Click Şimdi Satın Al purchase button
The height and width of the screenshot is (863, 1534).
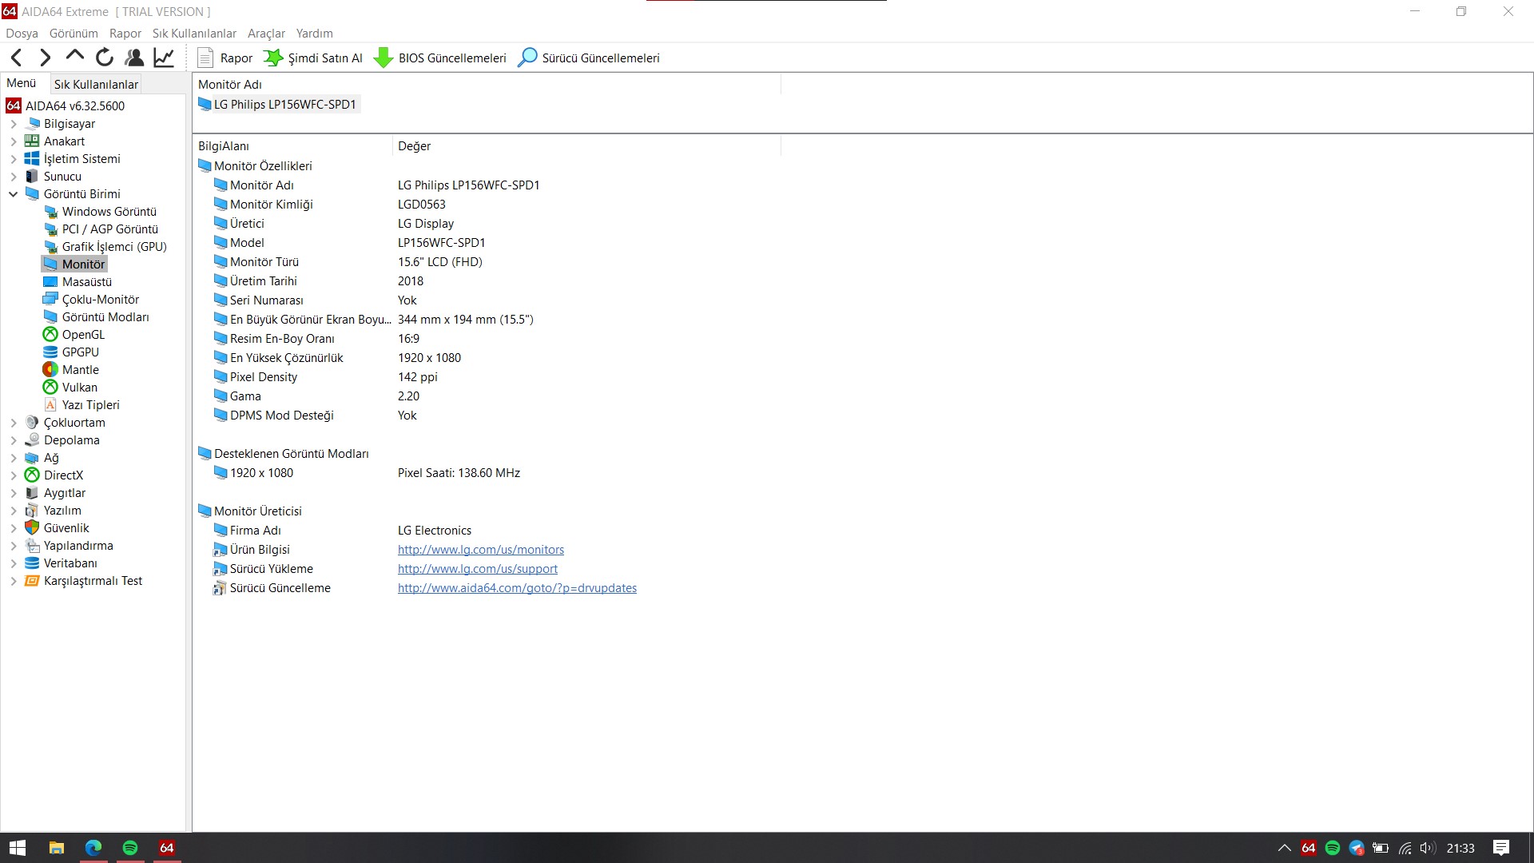point(313,58)
